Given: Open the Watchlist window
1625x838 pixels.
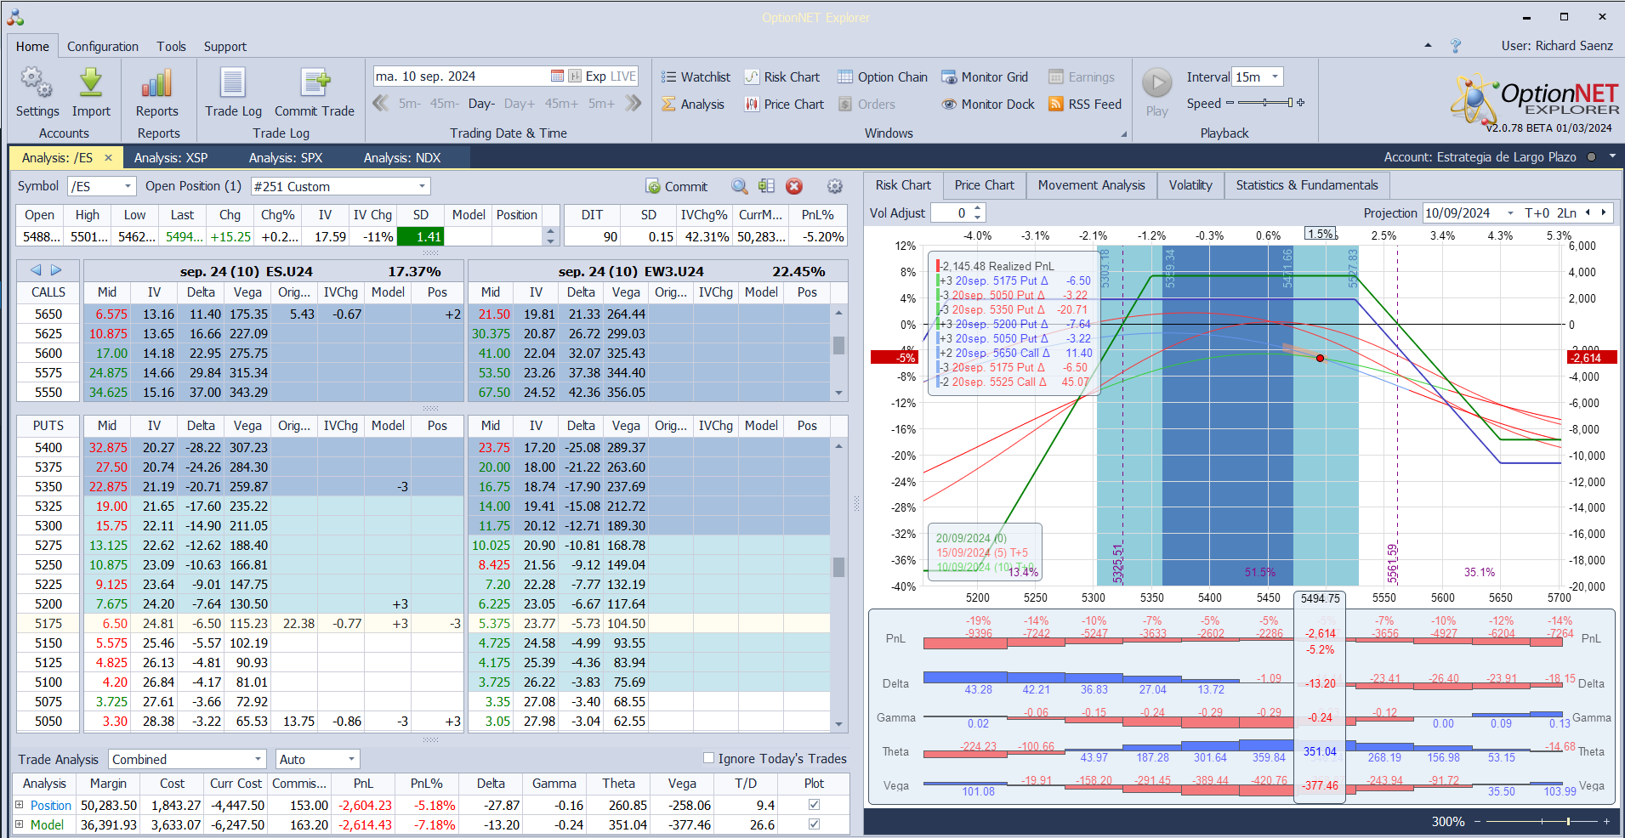Looking at the screenshot, I should point(696,76).
